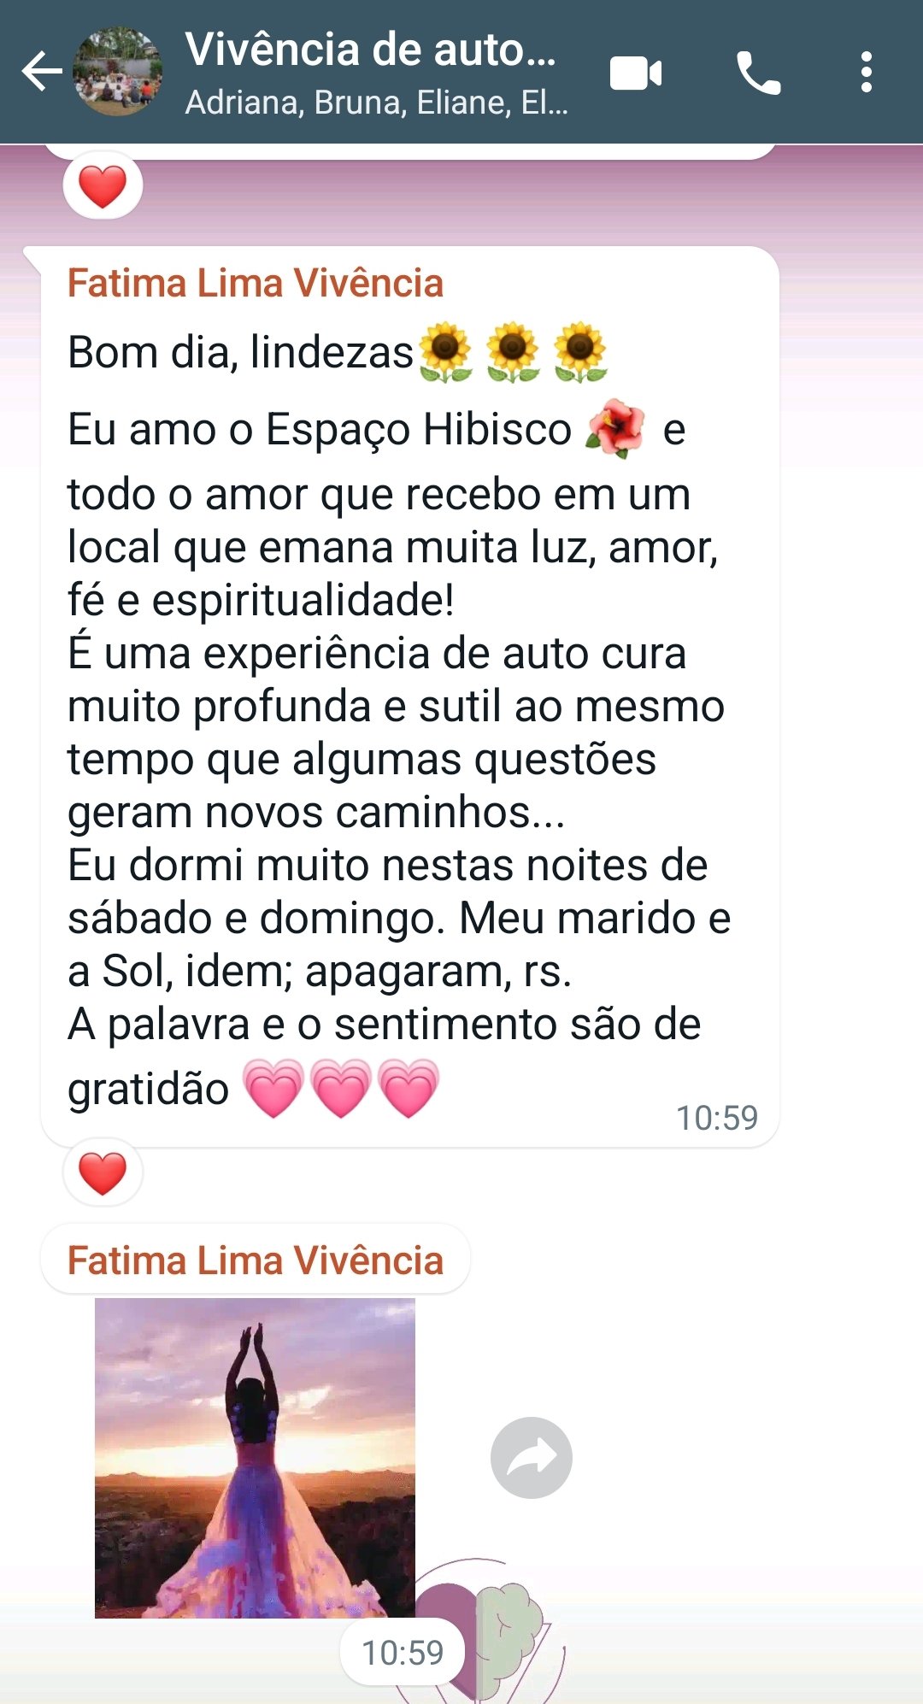
Task: Tap the 10:59 timestamp under the image
Action: coord(403,1652)
